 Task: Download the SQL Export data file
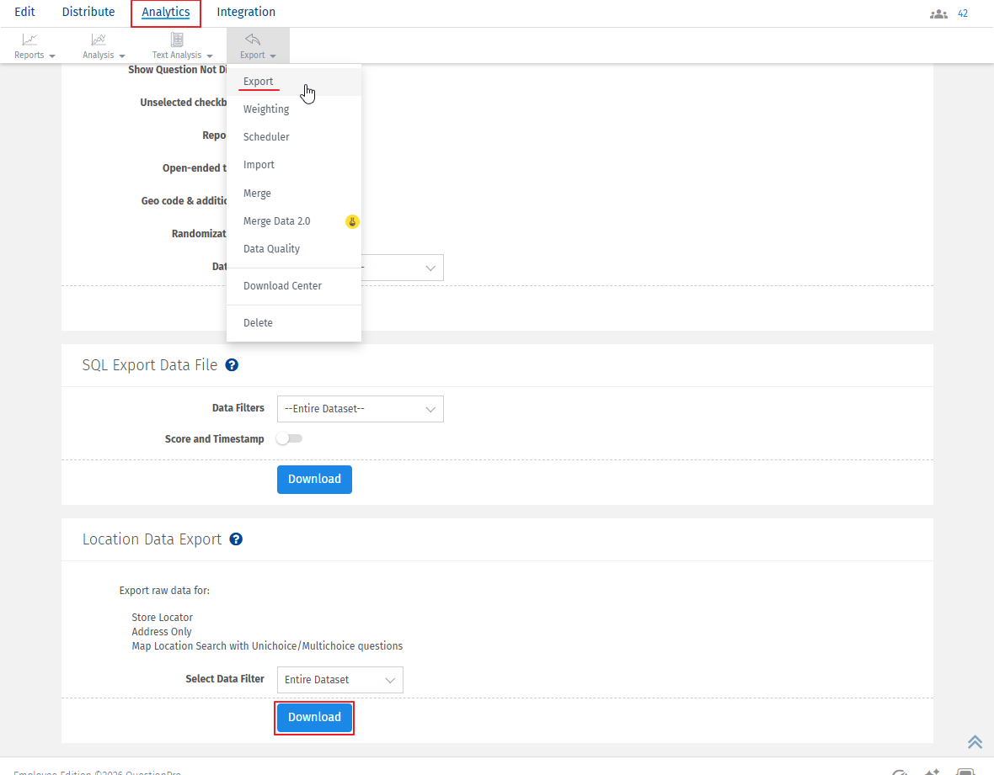pos(314,480)
